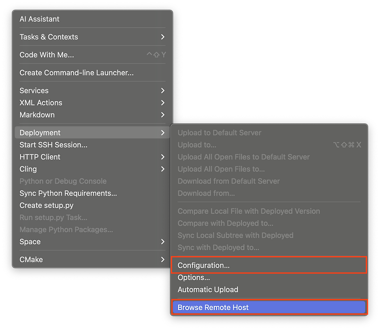
Task: Click Create Command-line Launcher...
Action: [x=76, y=73]
